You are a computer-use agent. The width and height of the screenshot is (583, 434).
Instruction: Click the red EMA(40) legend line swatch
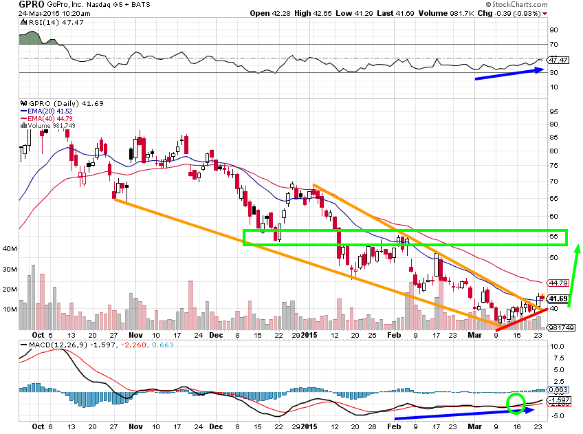click(24, 118)
